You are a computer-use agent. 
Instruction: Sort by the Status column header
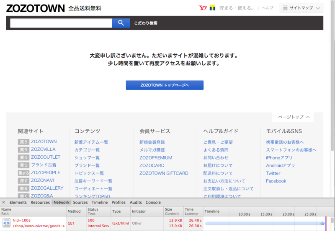coord(98,211)
